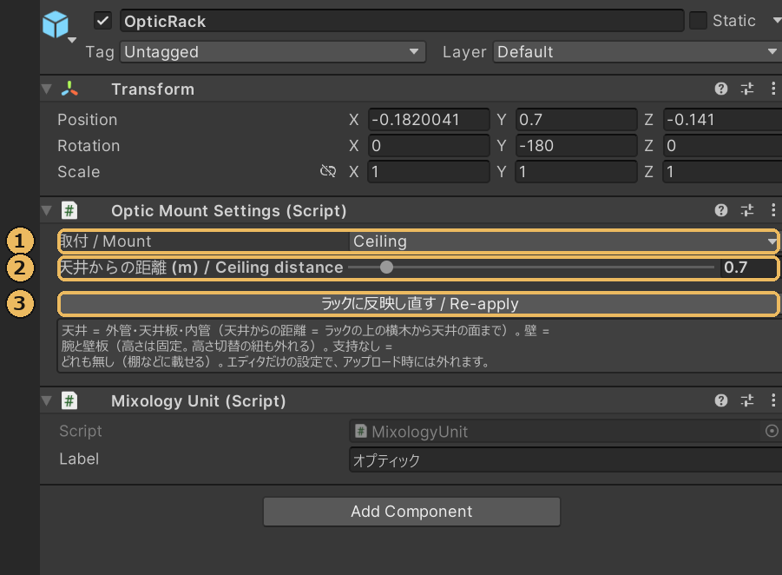Click the GameObject cube icon

pyautogui.click(x=55, y=24)
